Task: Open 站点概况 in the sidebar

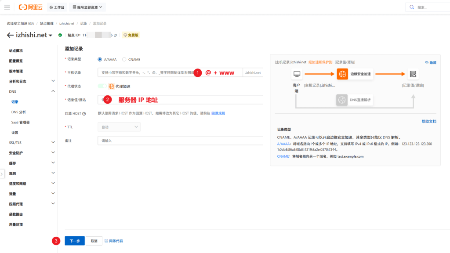Action: click(x=16, y=51)
